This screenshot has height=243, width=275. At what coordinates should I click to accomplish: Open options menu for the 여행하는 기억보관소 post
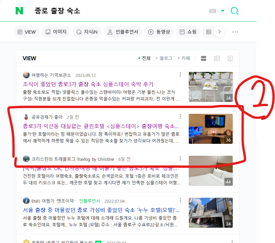click(x=180, y=75)
